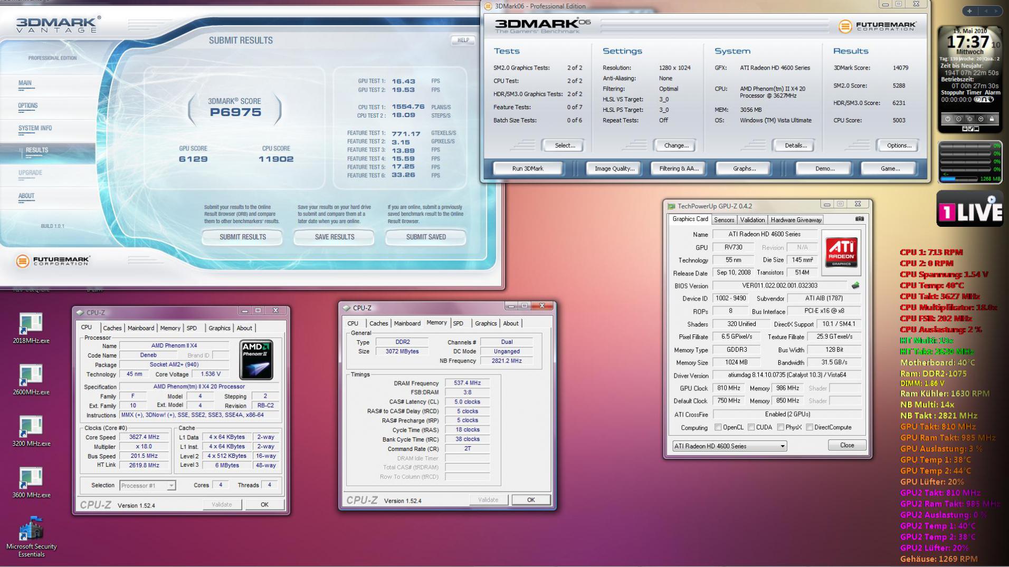Open the Mainboard tab in the CPU-Z CPU window
This screenshot has height=567, width=1009.
(x=141, y=328)
